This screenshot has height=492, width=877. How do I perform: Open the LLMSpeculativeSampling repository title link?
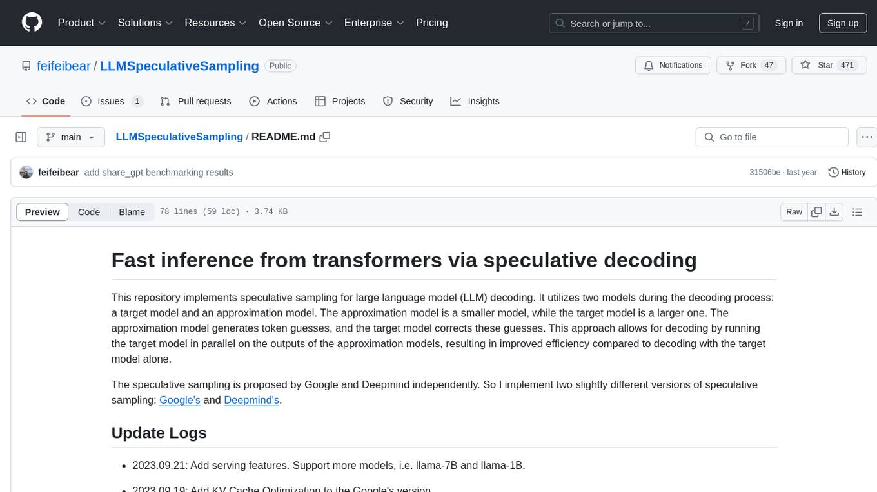pos(179,66)
